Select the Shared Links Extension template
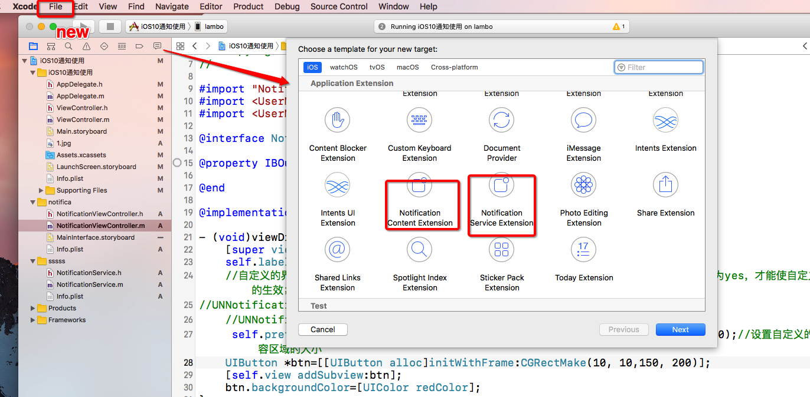The width and height of the screenshot is (810, 397). [338, 265]
